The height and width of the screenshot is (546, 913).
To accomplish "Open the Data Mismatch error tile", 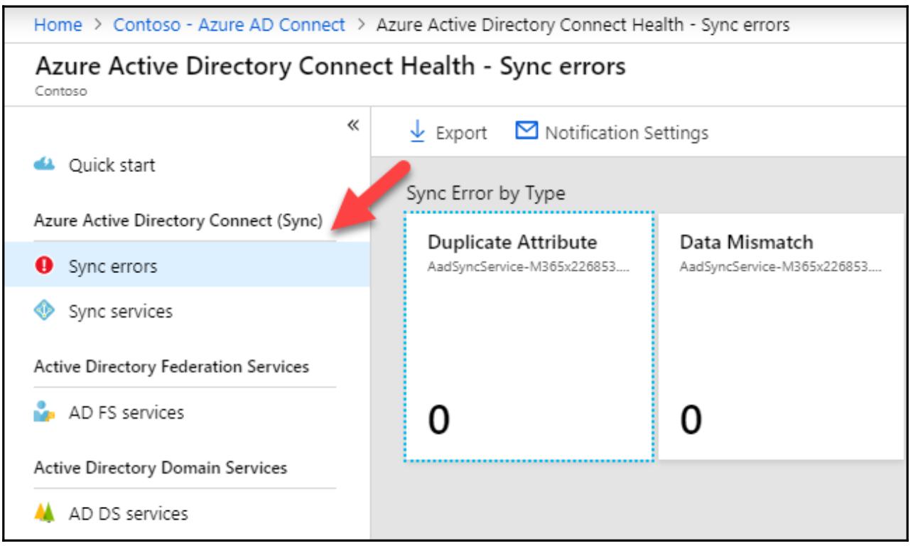I will 780,336.
